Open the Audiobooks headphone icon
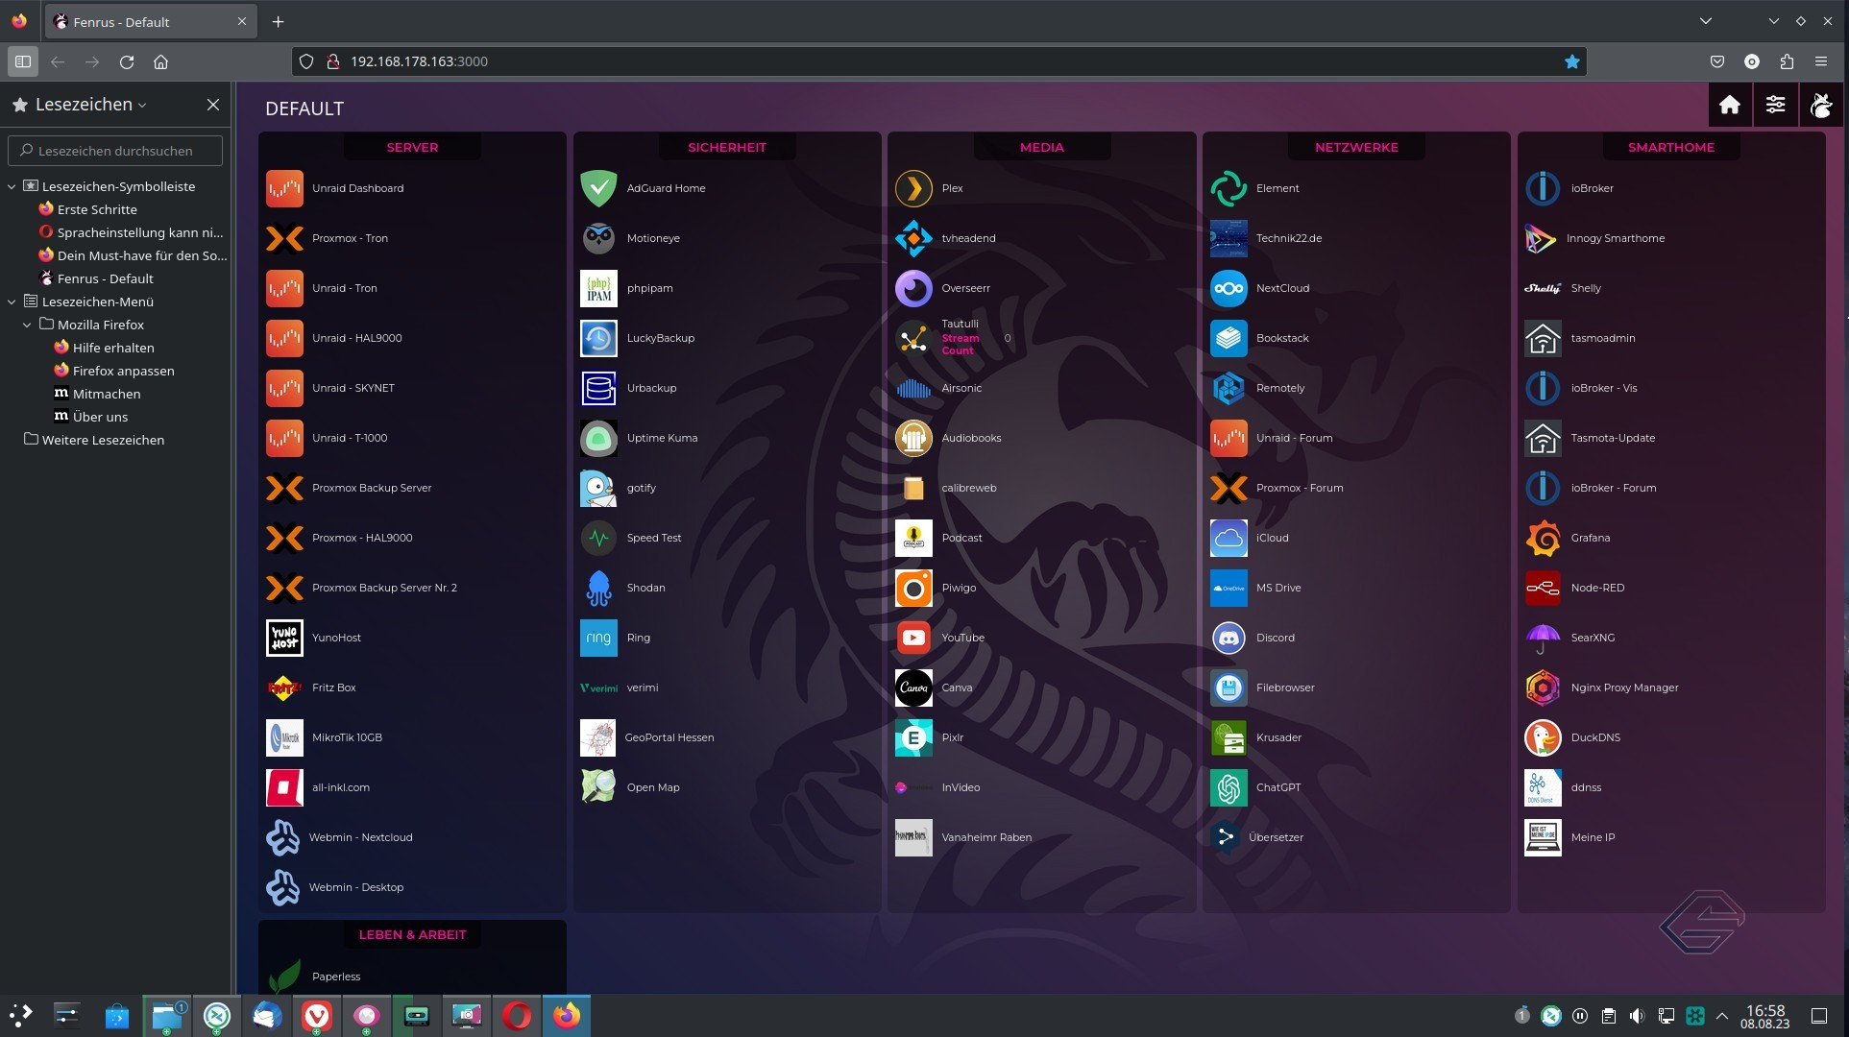1849x1037 pixels. (913, 438)
